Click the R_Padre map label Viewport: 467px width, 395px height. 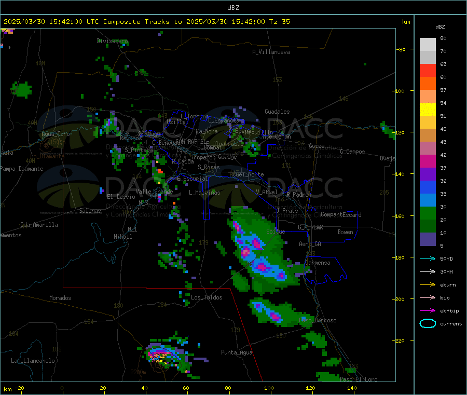point(297,195)
